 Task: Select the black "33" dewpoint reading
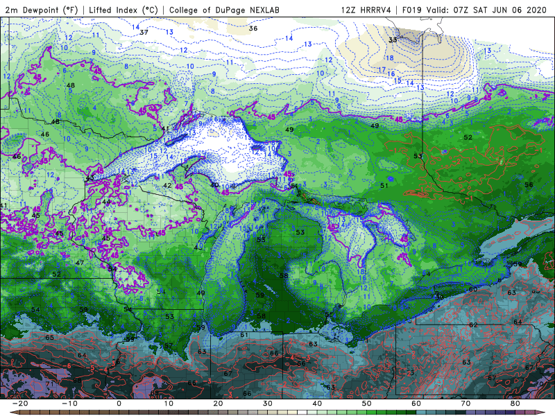(x=393, y=40)
